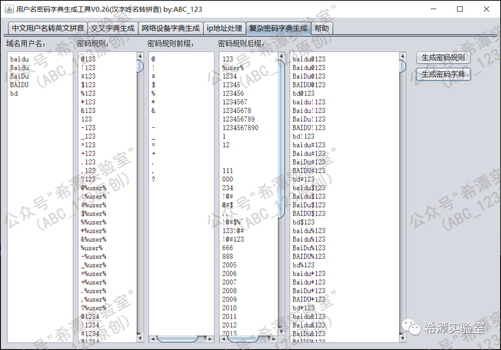Image resolution: width=501 pixels, height=350 pixels.
Task: Click the result list vertical scrollbar thumb
Action: (403, 66)
